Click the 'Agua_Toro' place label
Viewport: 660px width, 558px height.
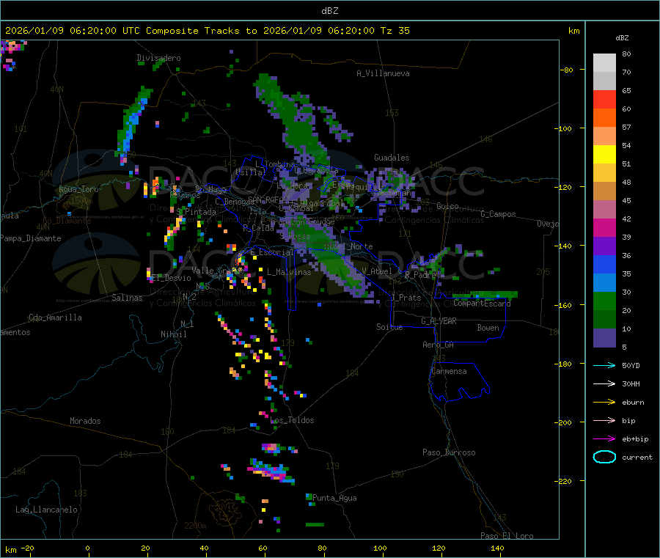tap(78, 189)
